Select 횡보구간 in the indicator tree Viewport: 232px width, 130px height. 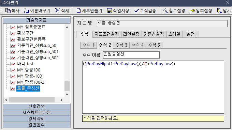point(25,33)
